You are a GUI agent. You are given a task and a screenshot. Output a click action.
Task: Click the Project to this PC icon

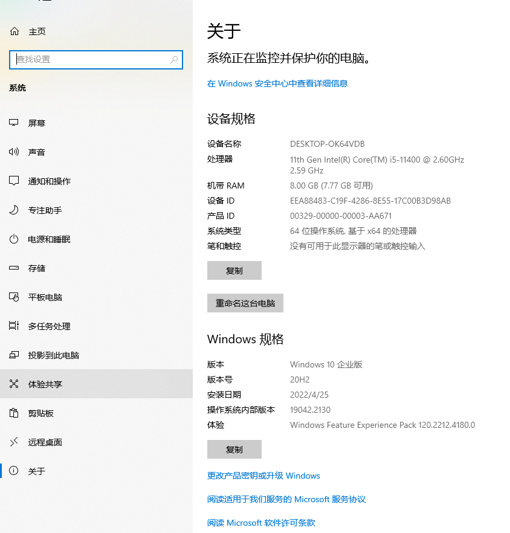tap(15, 355)
